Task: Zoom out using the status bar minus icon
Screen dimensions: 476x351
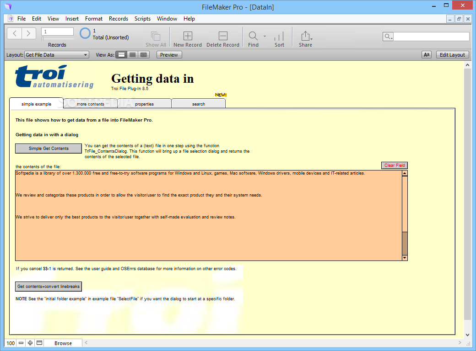Action: [21, 343]
